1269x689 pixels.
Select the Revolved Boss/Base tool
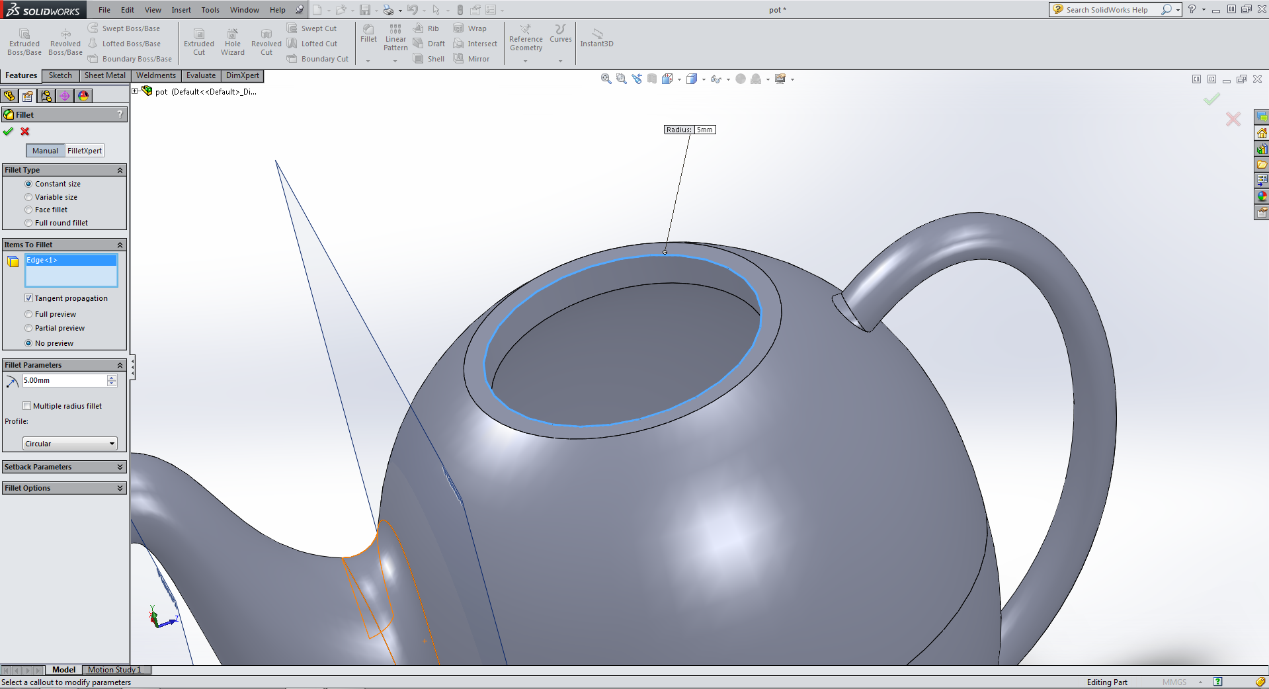[x=65, y=42]
